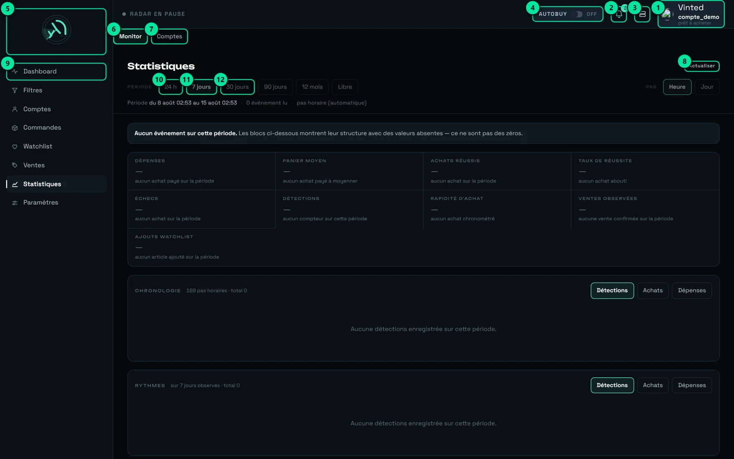Select the 12 mois period
734x459 pixels.
(x=312, y=87)
